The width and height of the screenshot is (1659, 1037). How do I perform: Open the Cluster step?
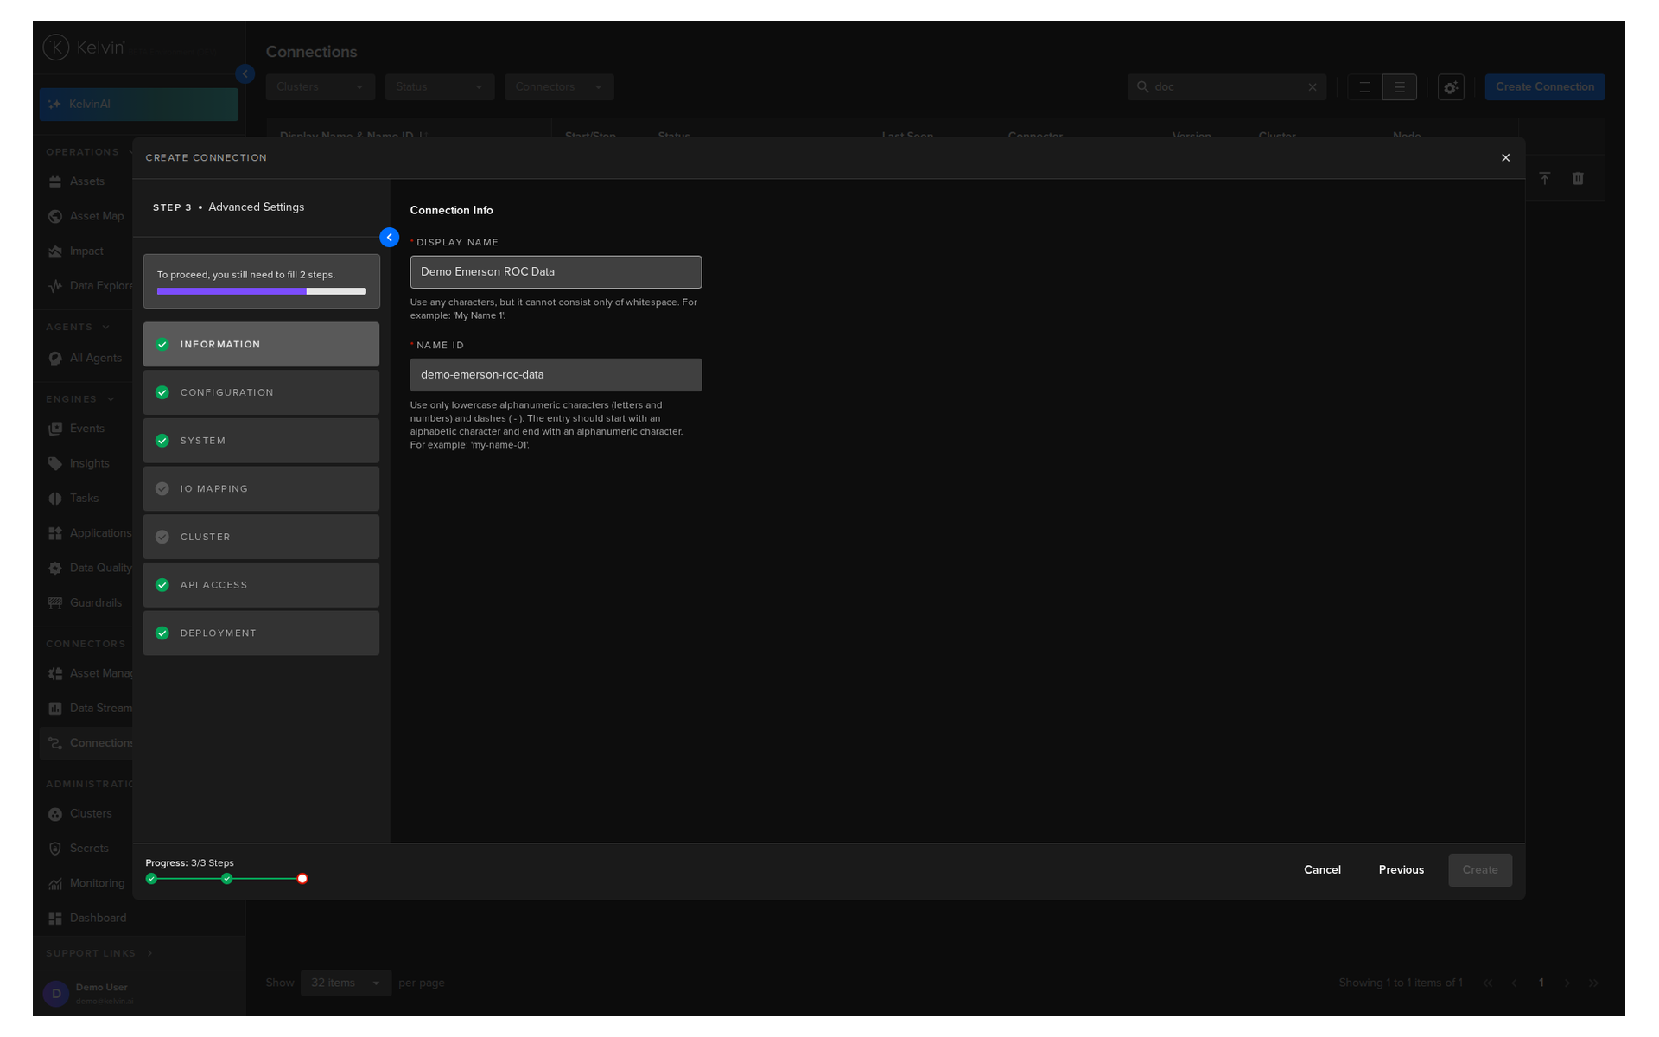point(261,537)
